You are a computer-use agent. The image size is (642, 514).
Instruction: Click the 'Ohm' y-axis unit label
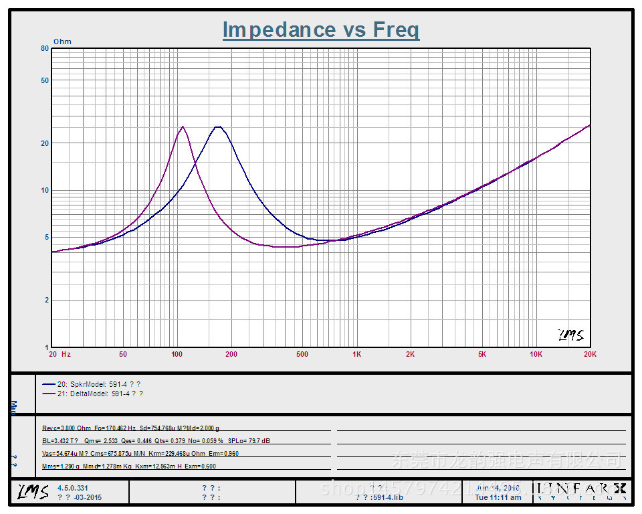point(62,41)
